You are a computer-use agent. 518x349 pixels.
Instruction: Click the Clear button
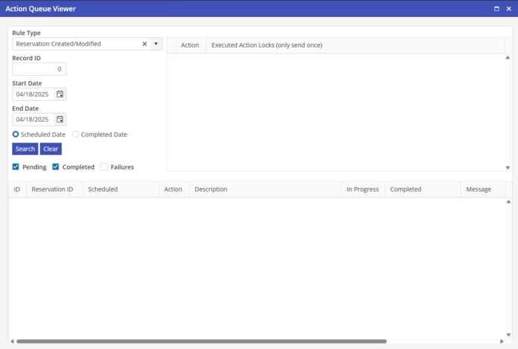[x=51, y=149]
